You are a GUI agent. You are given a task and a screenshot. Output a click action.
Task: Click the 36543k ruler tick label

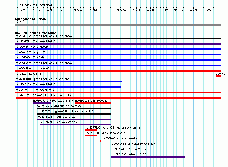point(179,10)
